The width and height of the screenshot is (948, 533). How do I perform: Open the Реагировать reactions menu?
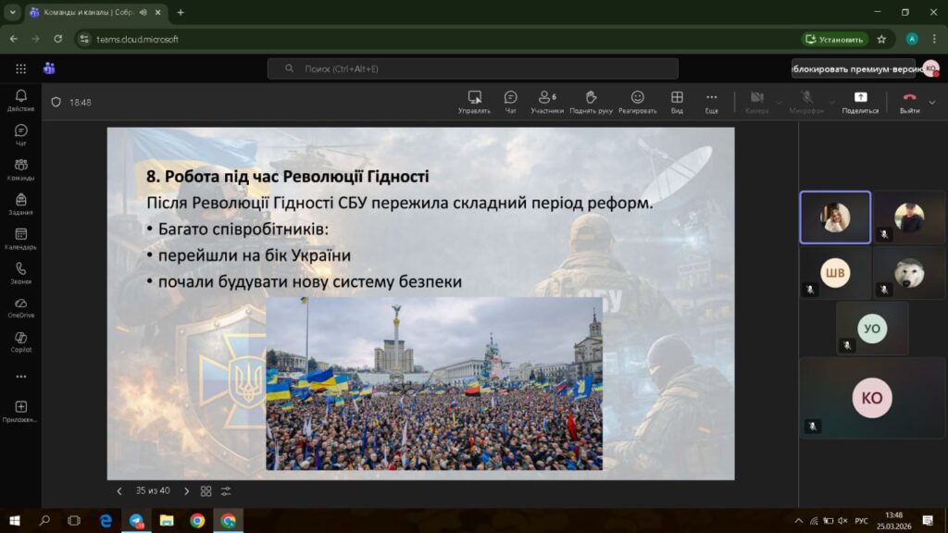pos(637,101)
